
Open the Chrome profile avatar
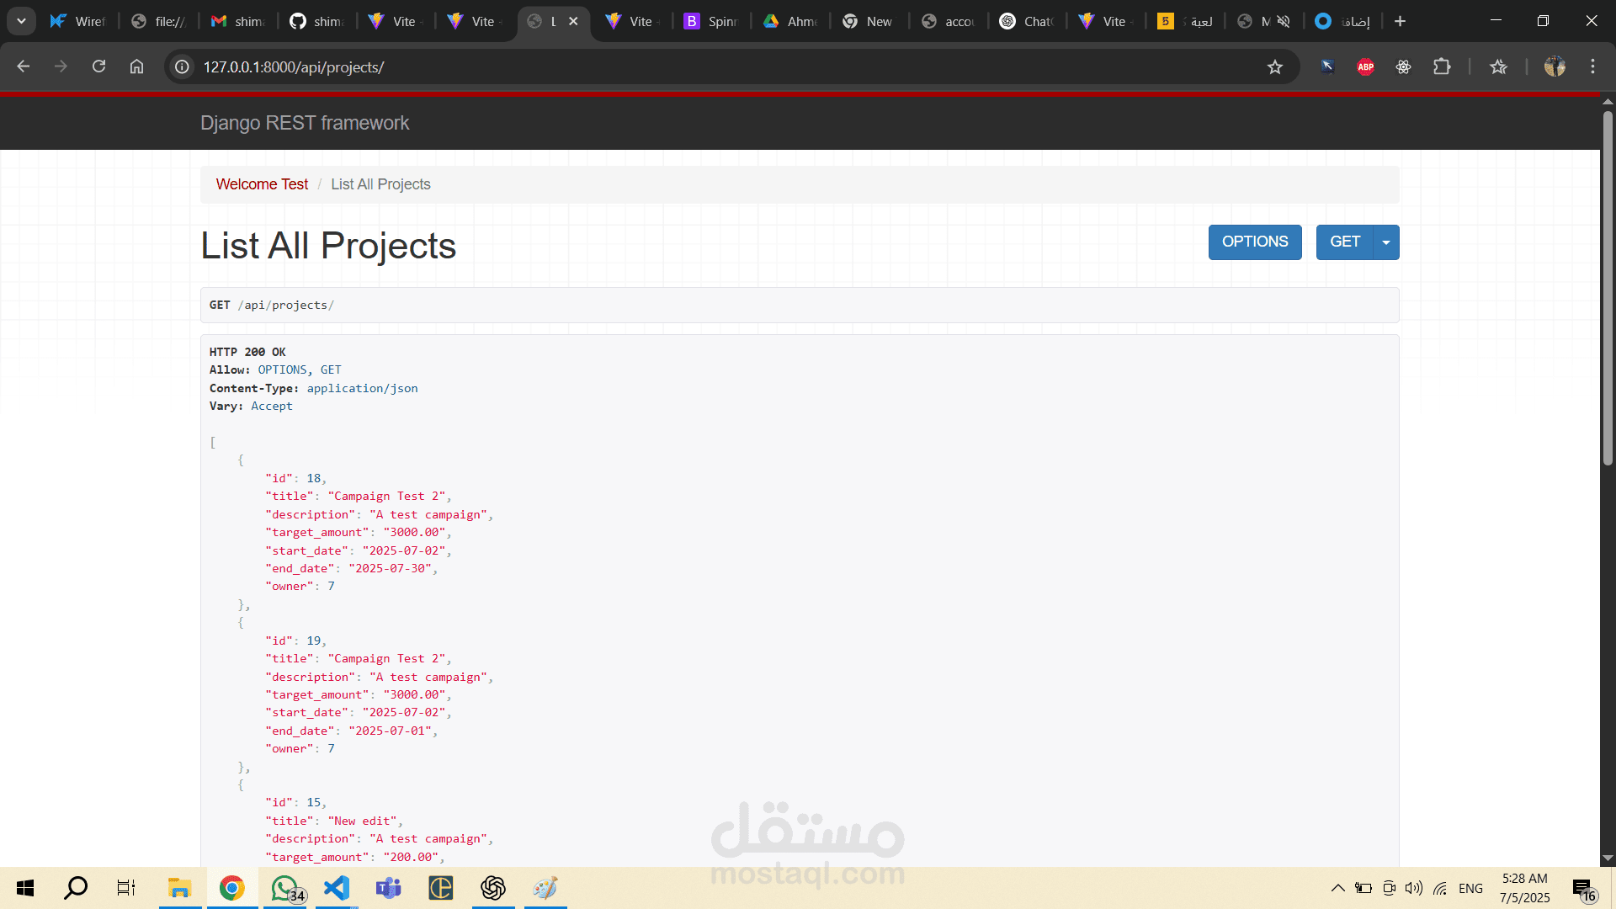click(1555, 67)
